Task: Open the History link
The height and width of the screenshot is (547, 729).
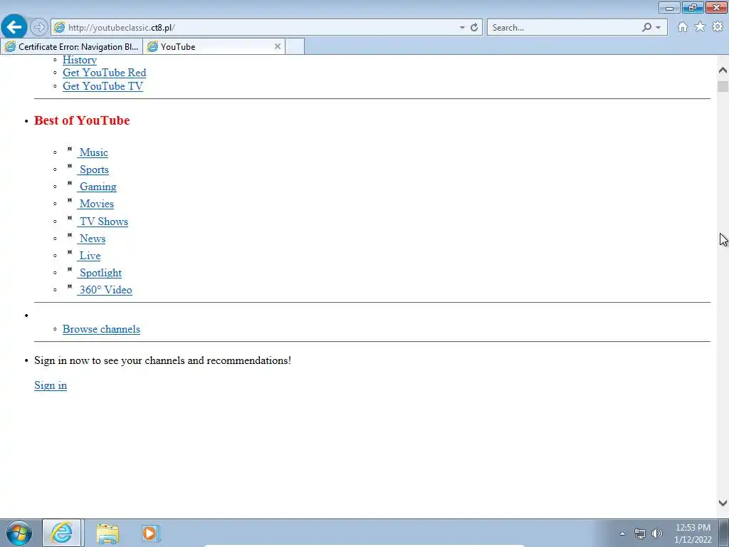Action: (x=80, y=60)
